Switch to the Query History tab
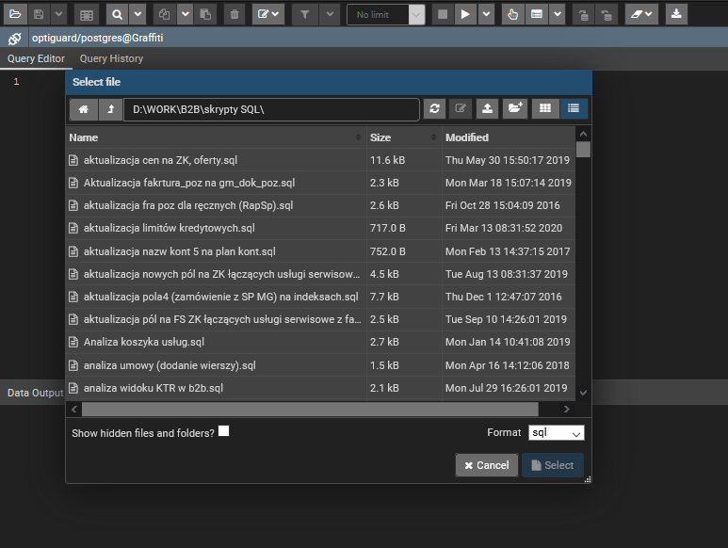 111,58
